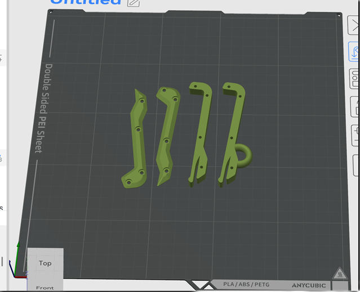
Task: Click the pencil edit icon beside Untitled
Action: 134,2
